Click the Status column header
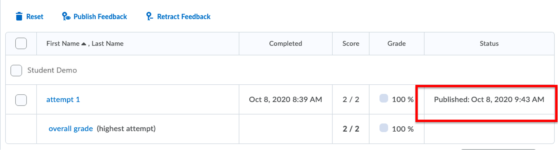The width and height of the screenshot is (558, 150). point(489,44)
